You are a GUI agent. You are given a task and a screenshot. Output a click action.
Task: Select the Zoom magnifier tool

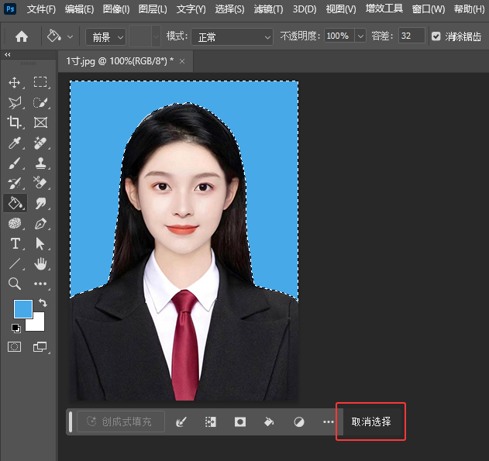tap(15, 284)
